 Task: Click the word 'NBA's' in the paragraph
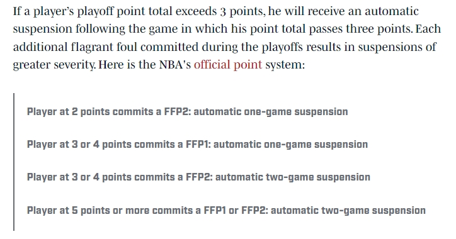(175, 65)
